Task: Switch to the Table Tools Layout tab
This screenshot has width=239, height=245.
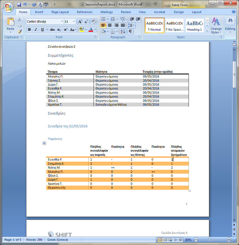Action: coord(197,12)
